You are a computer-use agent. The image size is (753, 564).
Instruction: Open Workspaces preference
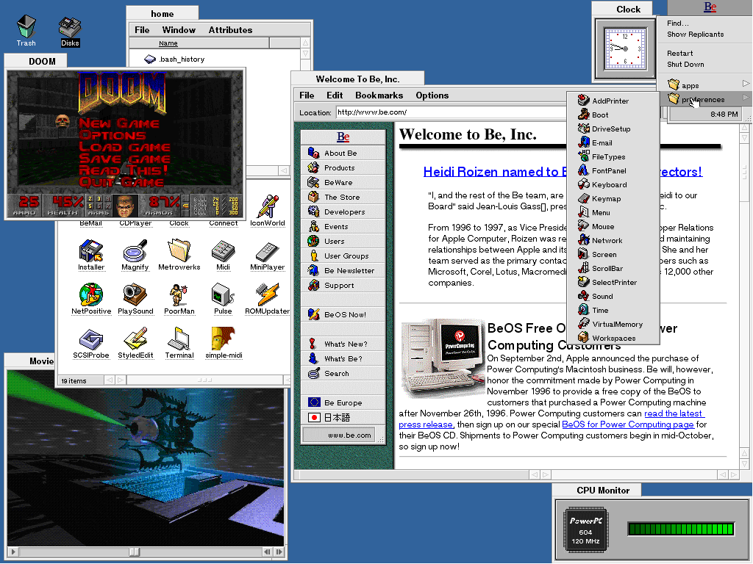pyautogui.click(x=613, y=338)
